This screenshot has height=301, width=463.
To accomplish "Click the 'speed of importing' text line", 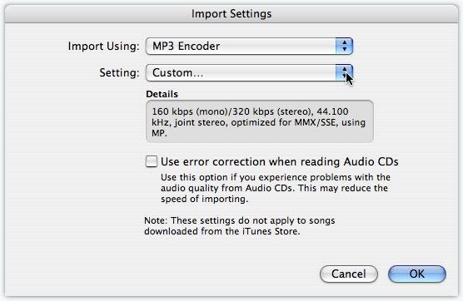I will [204, 199].
